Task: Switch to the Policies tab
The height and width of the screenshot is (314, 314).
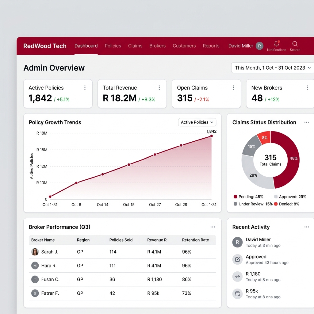Action: [113, 46]
